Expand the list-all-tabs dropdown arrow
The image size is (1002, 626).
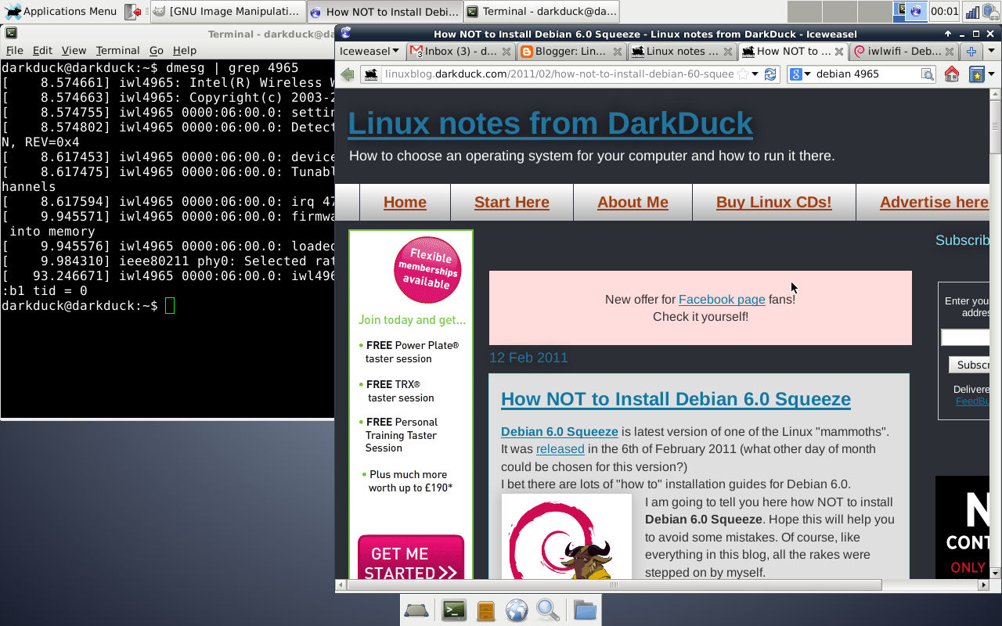(990, 52)
